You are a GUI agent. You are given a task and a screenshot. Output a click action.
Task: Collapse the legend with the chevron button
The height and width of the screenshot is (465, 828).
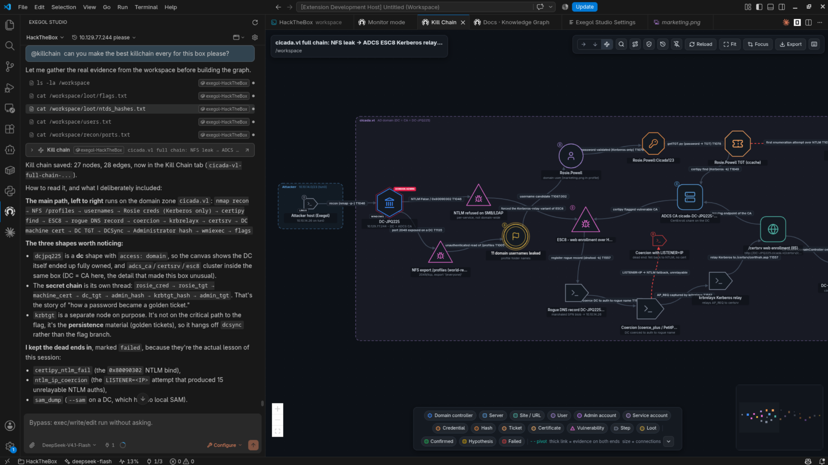[x=668, y=441]
